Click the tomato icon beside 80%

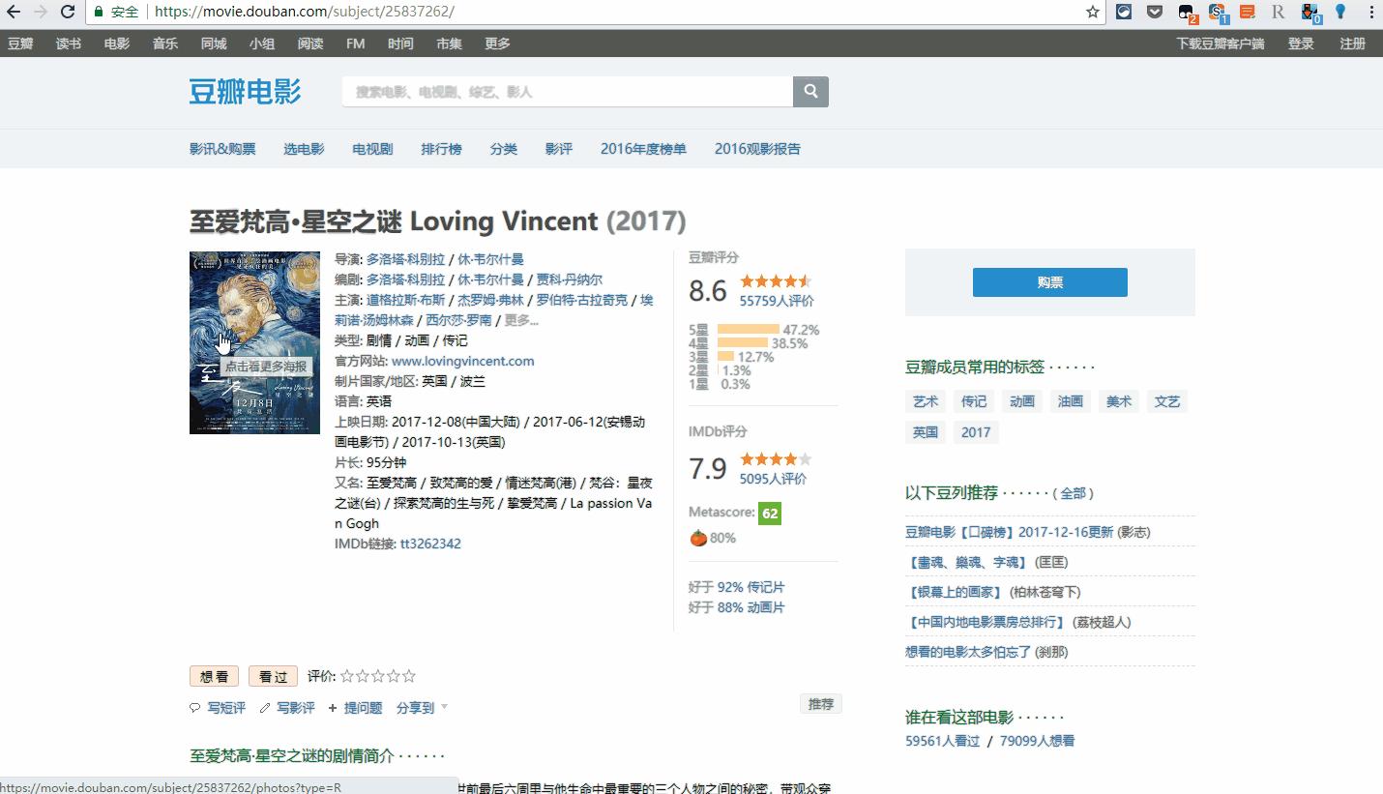tap(697, 538)
